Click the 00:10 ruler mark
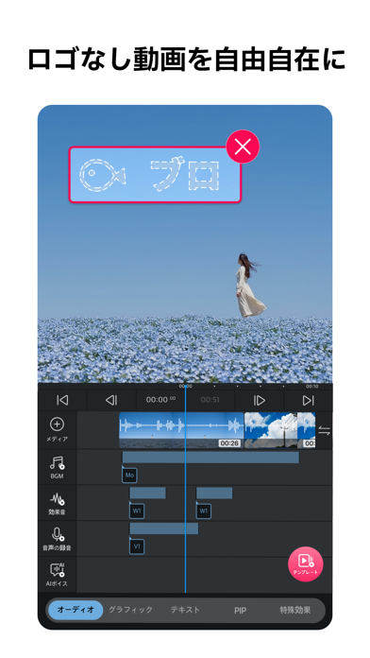This screenshot has height=658, width=370. [x=311, y=386]
